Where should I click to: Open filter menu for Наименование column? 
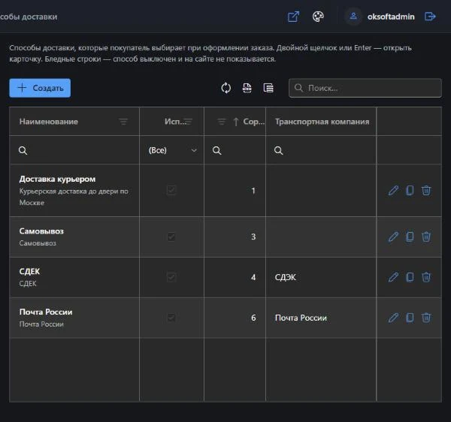[x=123, y=122]
